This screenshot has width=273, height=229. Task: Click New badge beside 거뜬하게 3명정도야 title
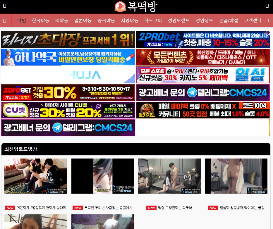click(x=10, y=208)
